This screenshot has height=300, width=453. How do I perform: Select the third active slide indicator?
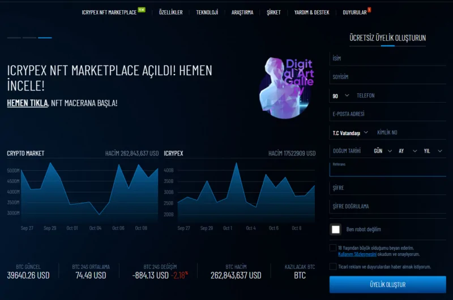[x=45, y=38]
